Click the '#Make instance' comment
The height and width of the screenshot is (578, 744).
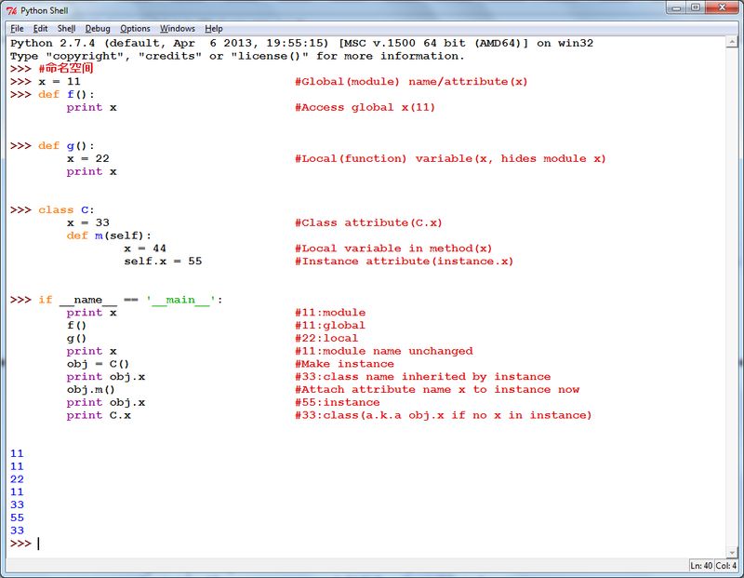[344, 364]
